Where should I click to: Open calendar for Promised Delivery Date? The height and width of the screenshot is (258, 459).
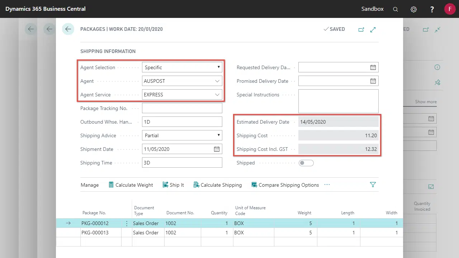click(373, 81)
